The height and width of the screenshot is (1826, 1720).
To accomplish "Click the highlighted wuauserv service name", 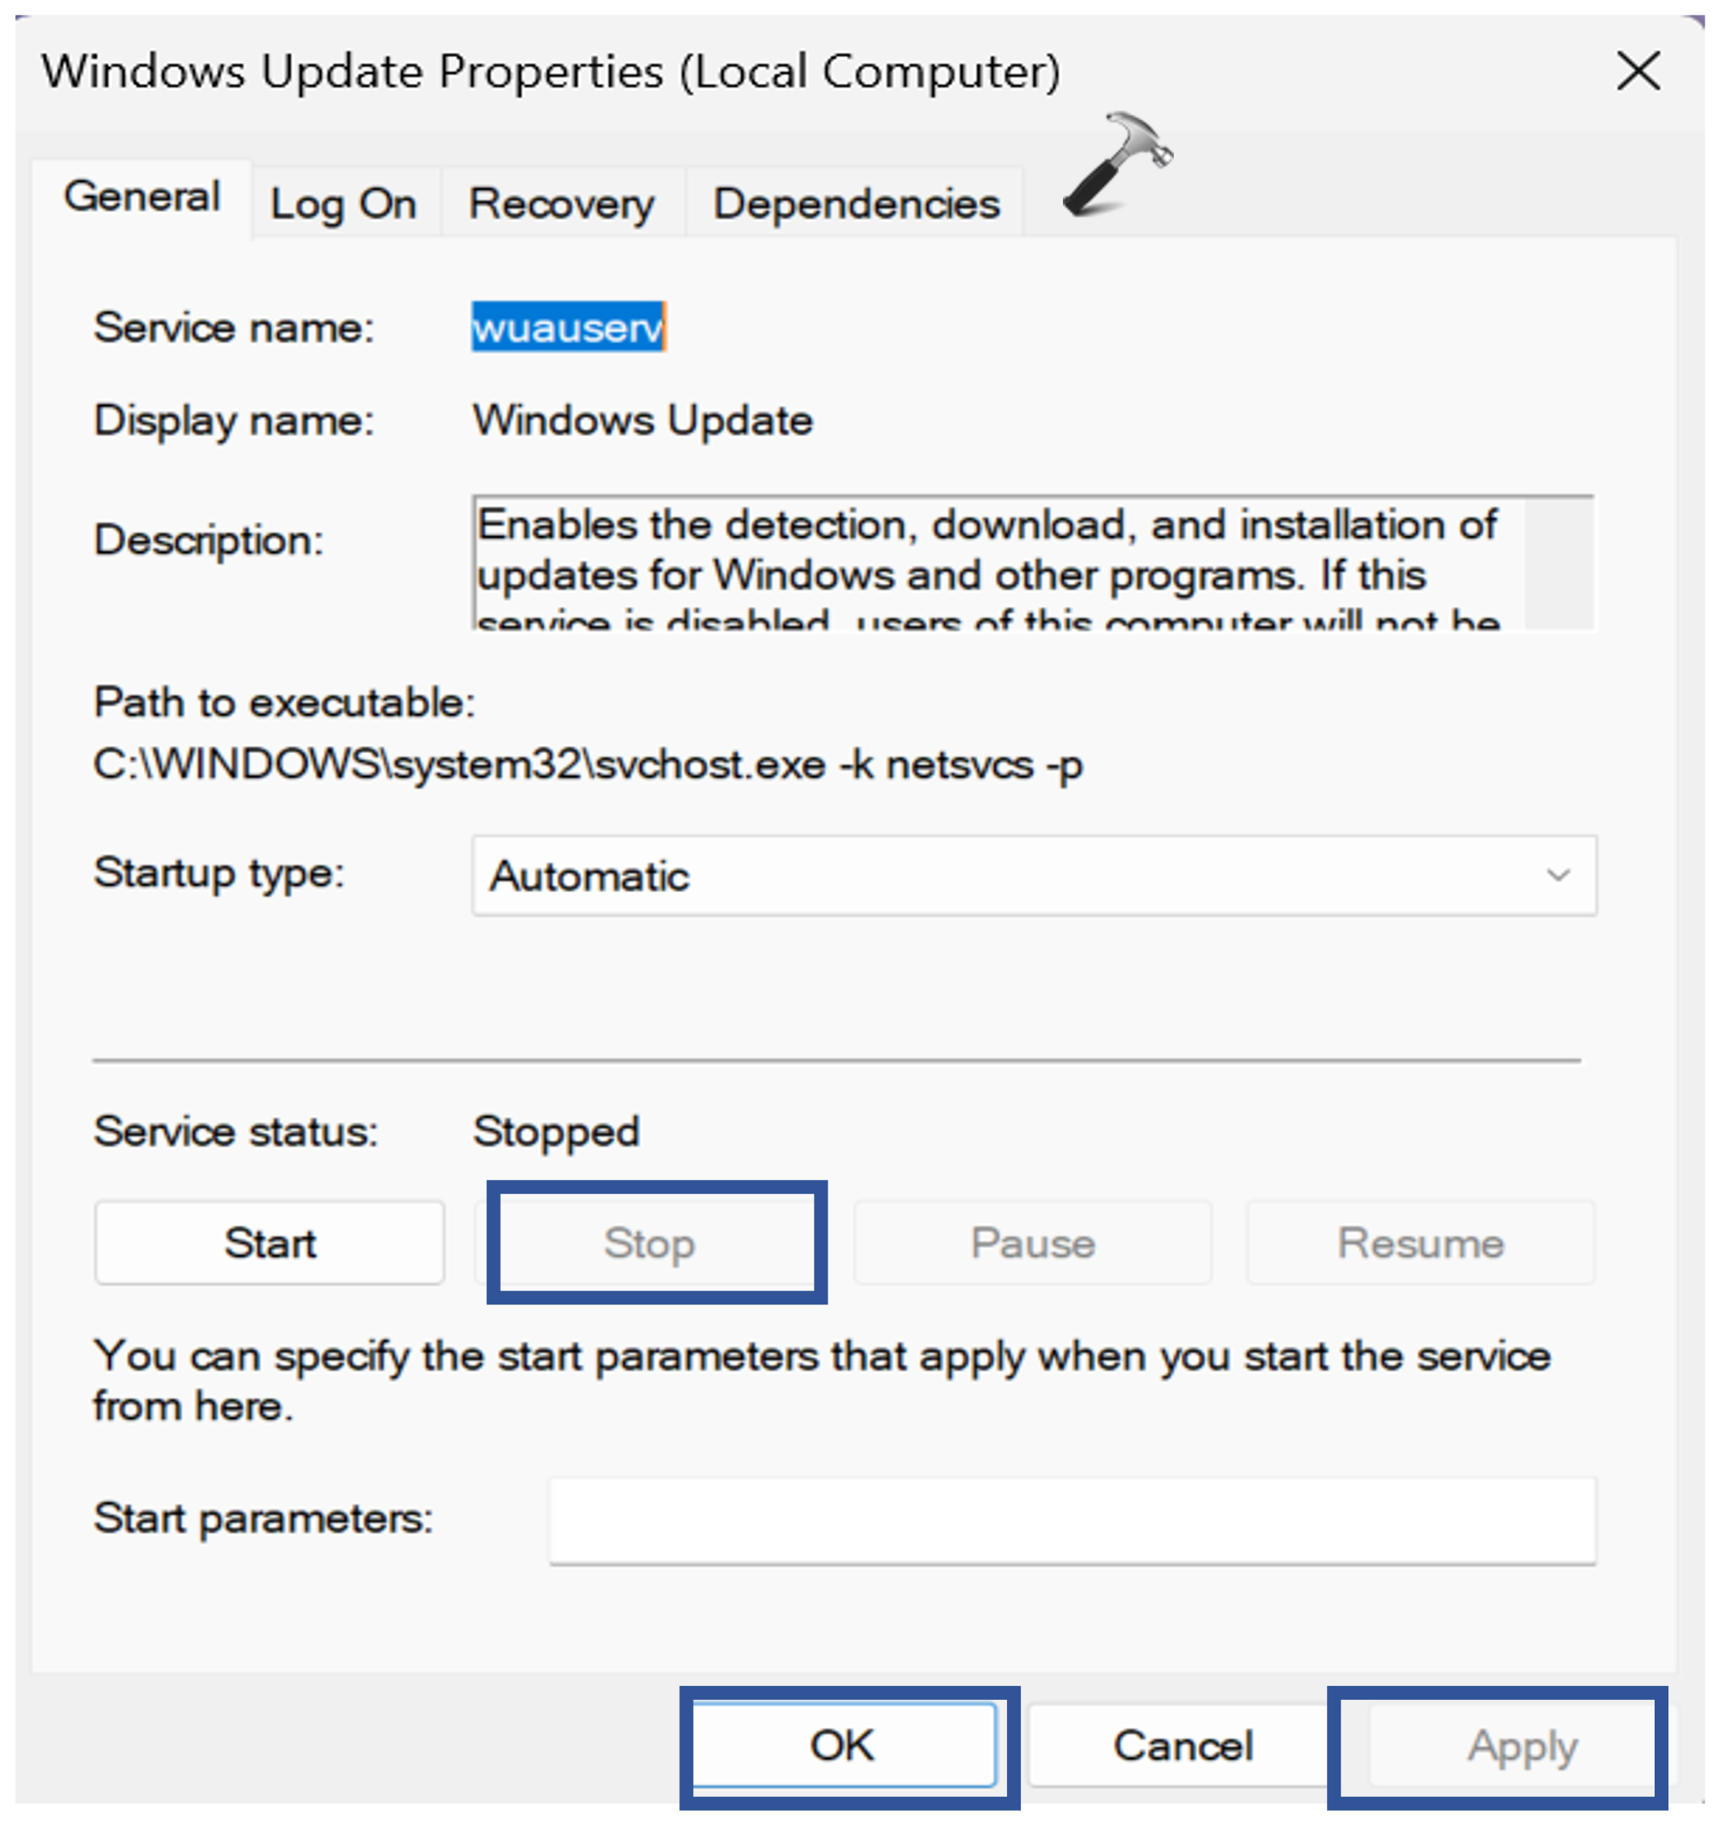I will point(568,328).
